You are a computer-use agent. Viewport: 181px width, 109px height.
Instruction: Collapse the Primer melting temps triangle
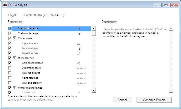[x=14, y=88]
